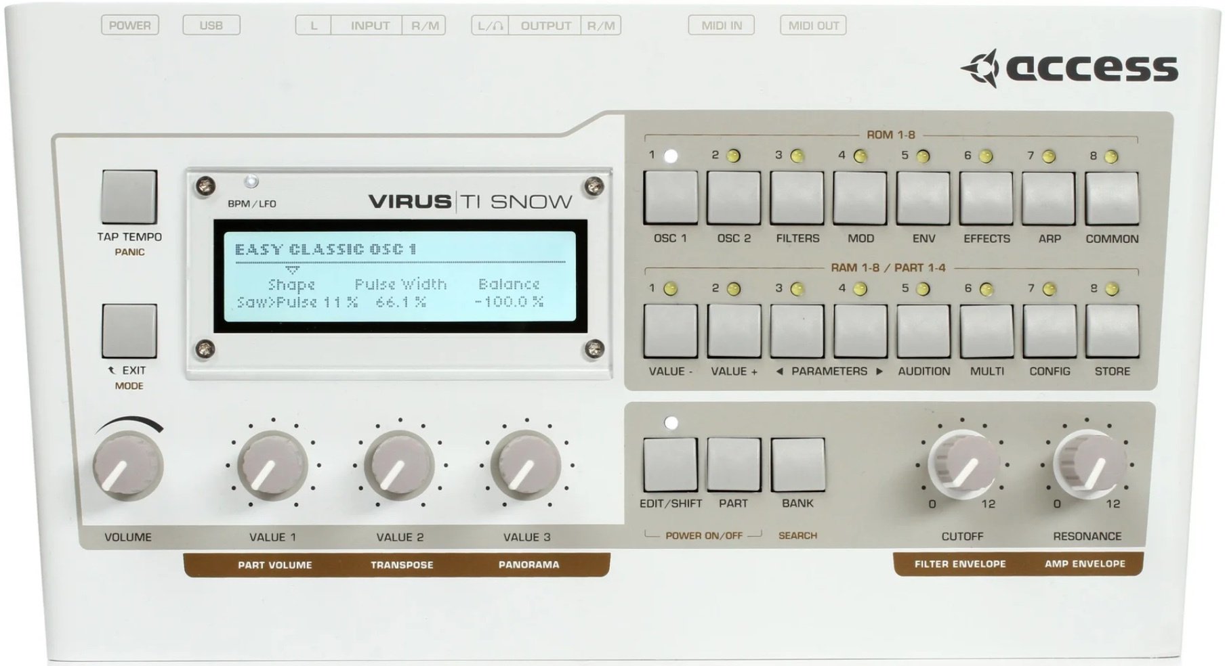
Task: Click the ROM 6 LED indicator
Action: [x=986, y=156]
